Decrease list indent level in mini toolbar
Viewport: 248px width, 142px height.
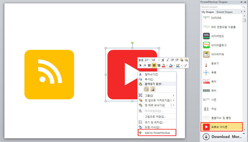pos(172,60)
